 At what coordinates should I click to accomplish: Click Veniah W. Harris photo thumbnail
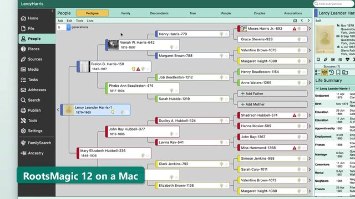[113, 45]
